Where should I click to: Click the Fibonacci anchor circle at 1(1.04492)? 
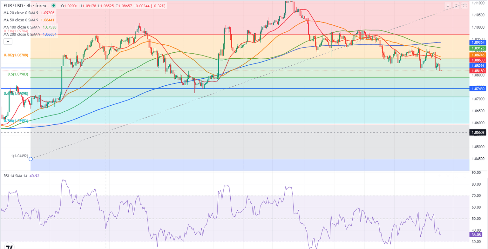(x=31, y=159)
